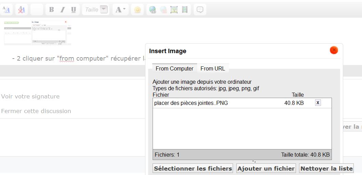Image resolution: width=362 pixels, height=175 pixels.
Task: Click the quote speech bubble icon
Action: click(200, 10)
